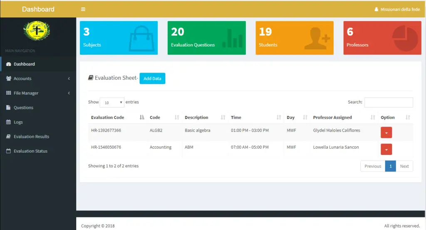The image size is (426, 230).
Task: Click the user icon beside Missionari della fede
Action: [x=376, y=9]
